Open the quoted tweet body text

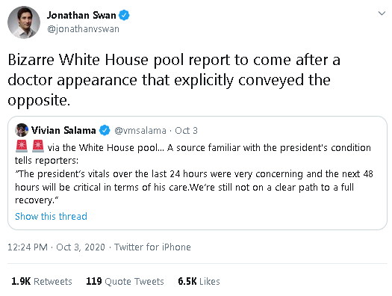[x=193, y=174]
